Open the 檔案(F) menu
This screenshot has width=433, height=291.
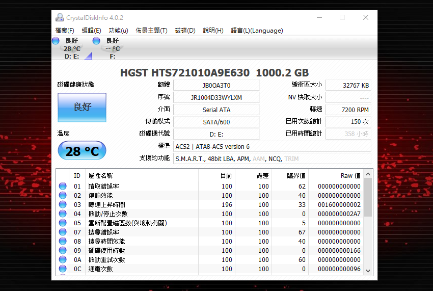[x=65, y=31]
